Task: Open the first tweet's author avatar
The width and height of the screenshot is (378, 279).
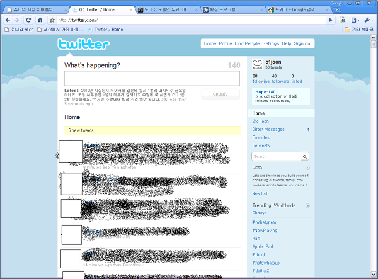Action: [71, 152]
